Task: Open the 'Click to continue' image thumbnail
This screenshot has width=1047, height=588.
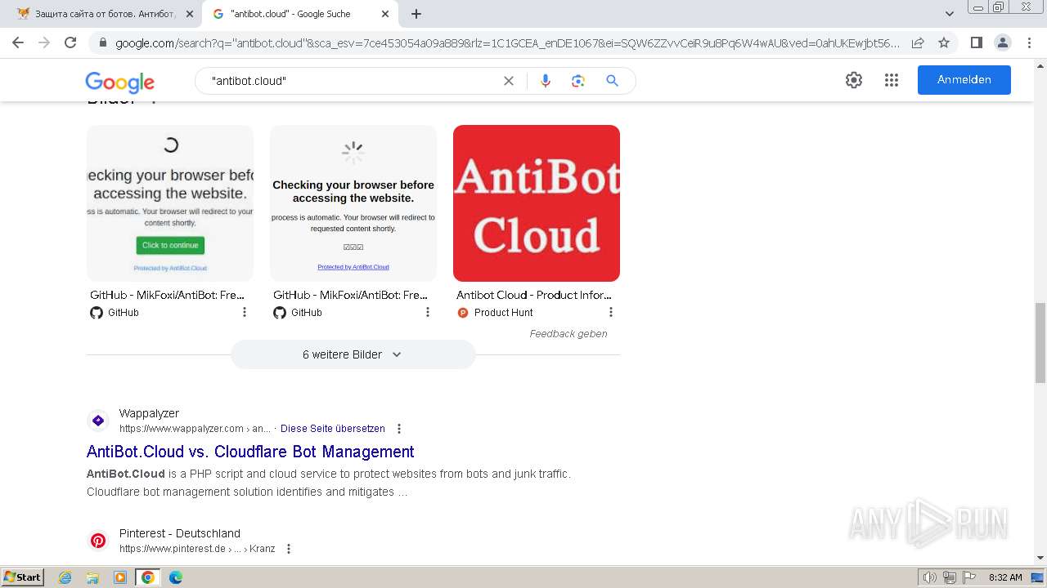Action: pos(170,203)
